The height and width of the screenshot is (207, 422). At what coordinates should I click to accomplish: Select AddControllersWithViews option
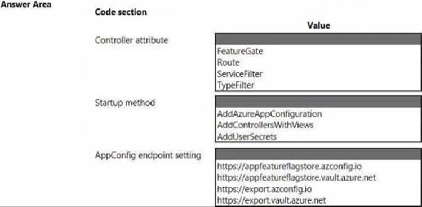[x=265, y=125]
